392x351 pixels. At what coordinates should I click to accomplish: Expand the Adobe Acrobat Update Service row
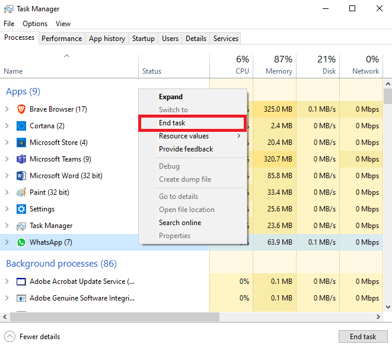pyautogui.click(x=7, y=282)
